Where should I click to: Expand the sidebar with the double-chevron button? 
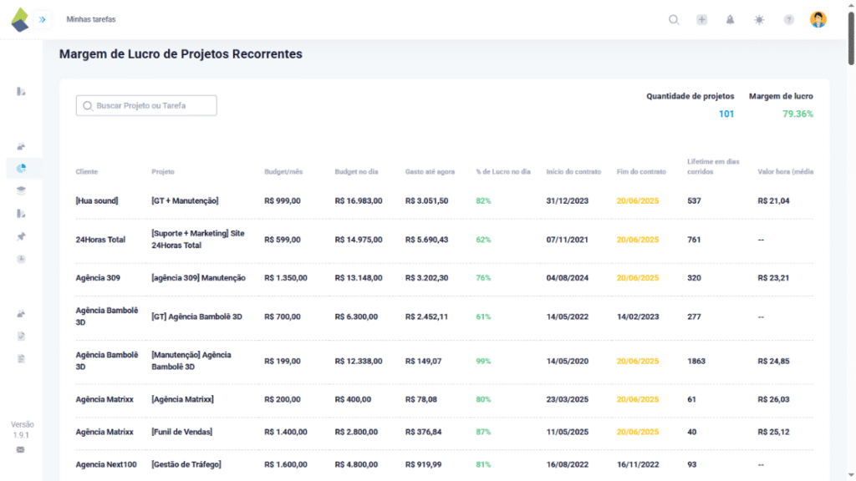(x=42, y=20)
